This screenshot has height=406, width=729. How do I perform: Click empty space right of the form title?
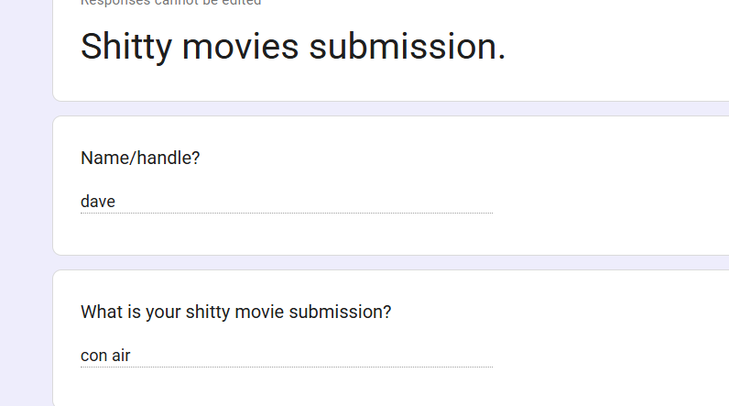[614, 47]
